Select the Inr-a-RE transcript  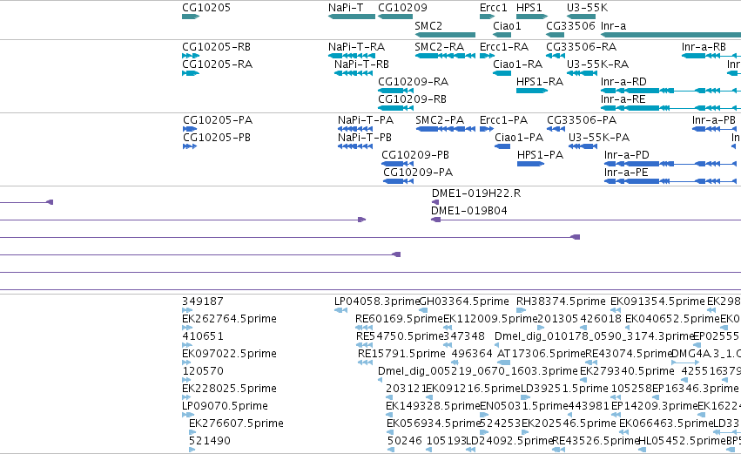670,108
